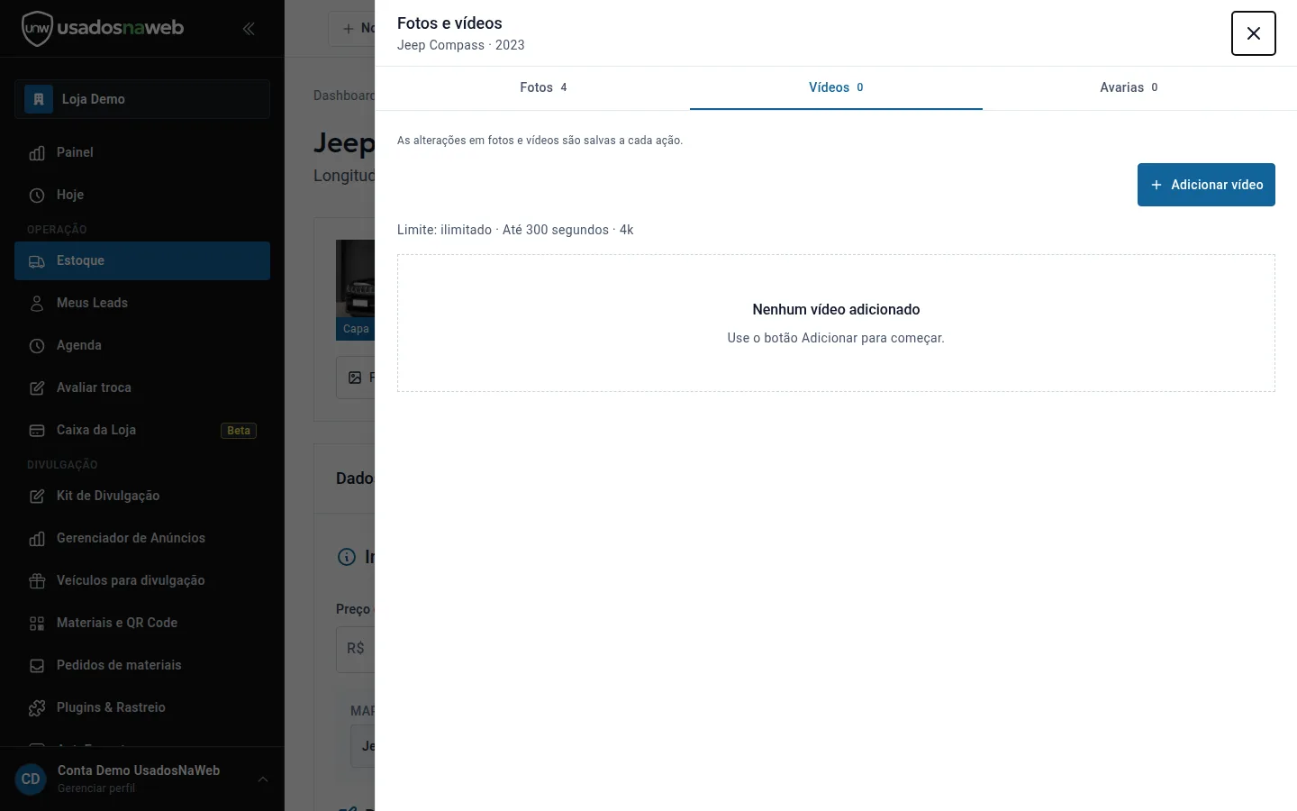
Task: Click the Painel chart icon
Action: click(x=37, y=153)
